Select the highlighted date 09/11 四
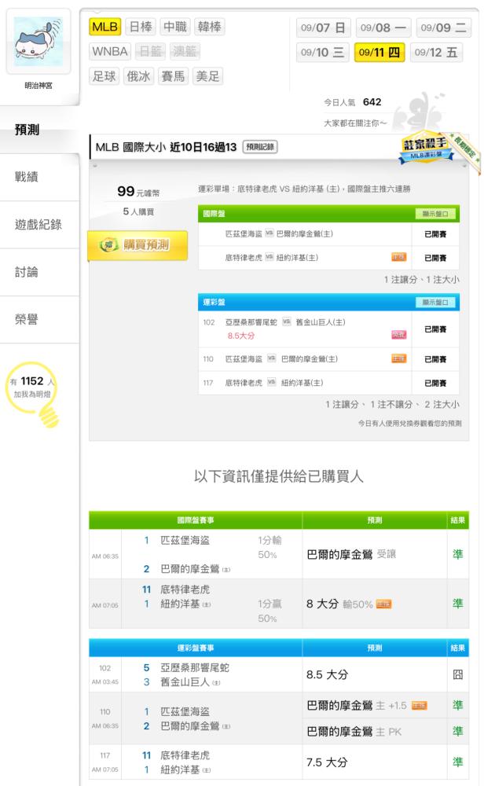The width and height of the screenshot is (484, 786). 379,52
